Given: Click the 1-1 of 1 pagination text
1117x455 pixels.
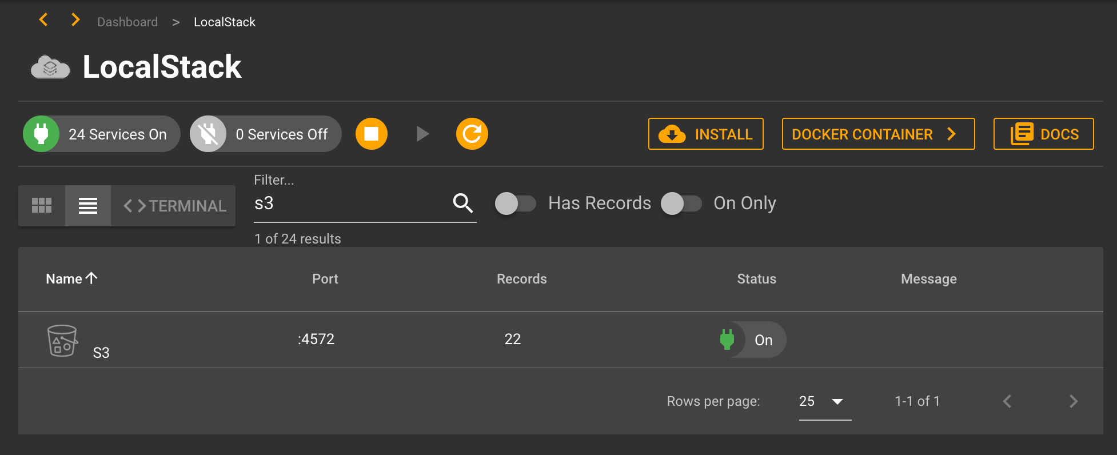Looking at the screenshot, I should click(917, 401).
